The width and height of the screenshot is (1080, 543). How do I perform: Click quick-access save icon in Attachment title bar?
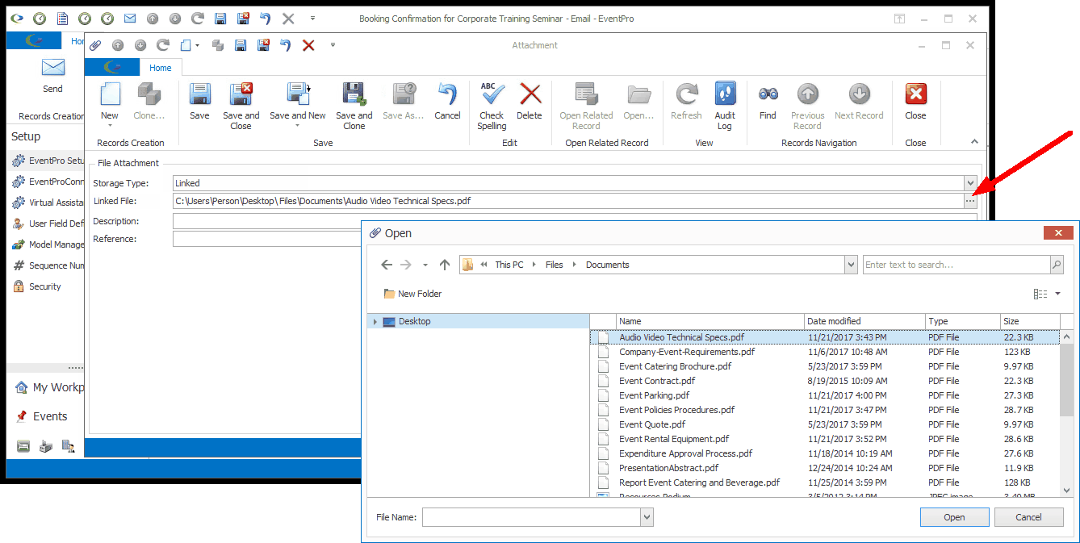[240, 45]
